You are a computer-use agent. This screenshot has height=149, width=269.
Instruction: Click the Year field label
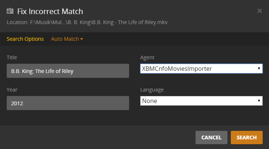click(x=12, y=90)
